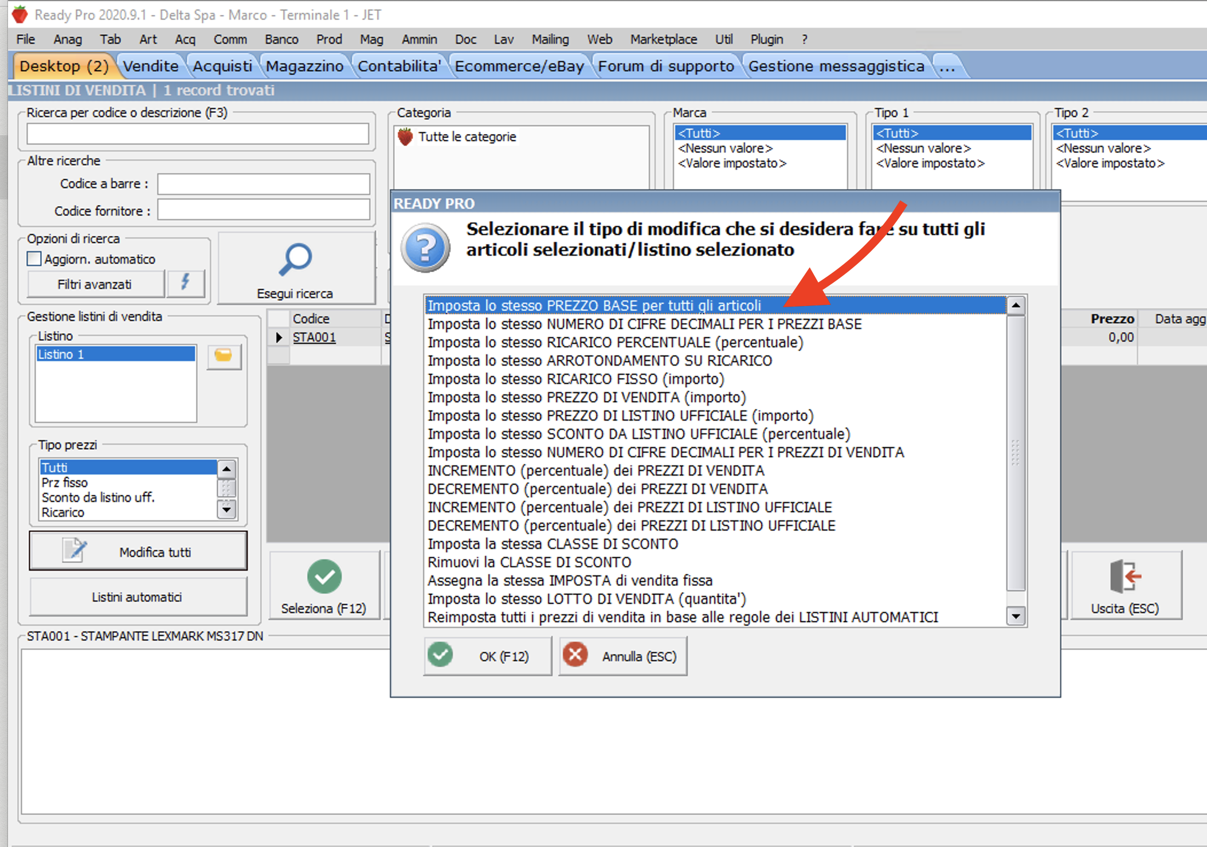Select Imposta lo stesso PREZZO DI VENDITA option
The image size is (1207, 847).
715,397
